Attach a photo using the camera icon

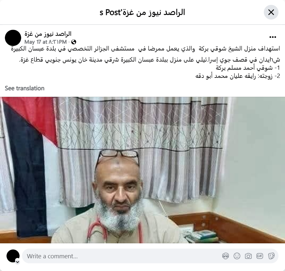coord(248,256)
